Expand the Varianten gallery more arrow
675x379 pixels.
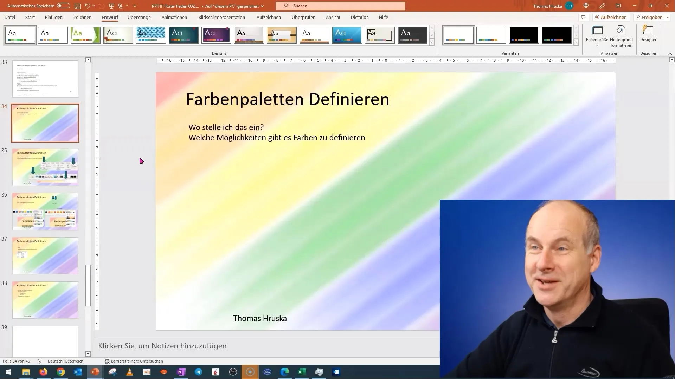click(576, 42)
